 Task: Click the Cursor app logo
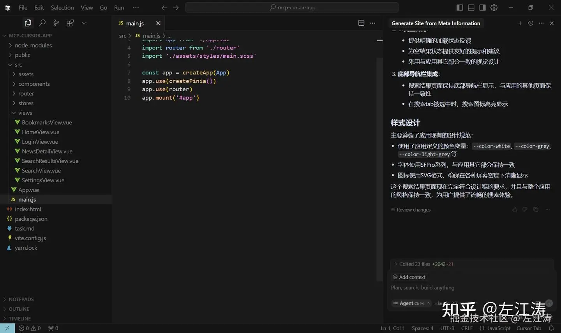pos(7,8)
